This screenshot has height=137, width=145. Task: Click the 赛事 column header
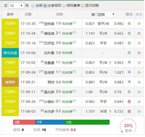[x=10, y=14]
